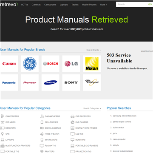Click the Camcorders category icon
Image resolution: width=153 pixels, height=153 pixels.
(x=3, y=116)
